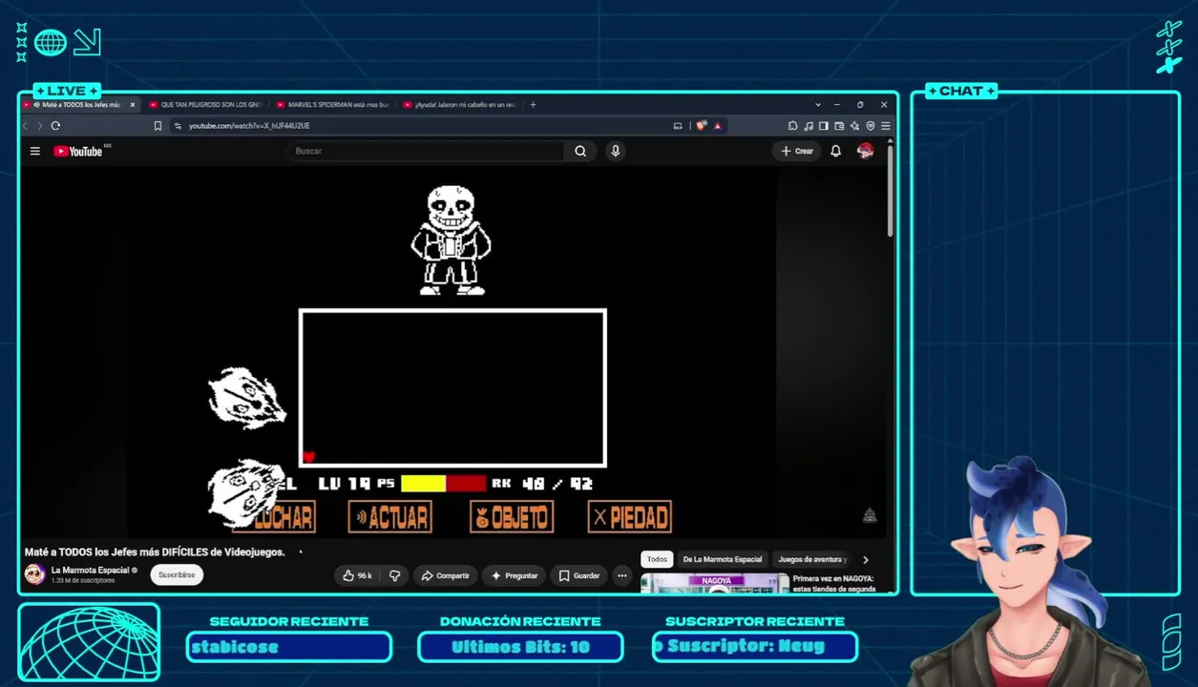Click the cast/screen icon in address bar
1198x687 pixels.
click(678, 126)
